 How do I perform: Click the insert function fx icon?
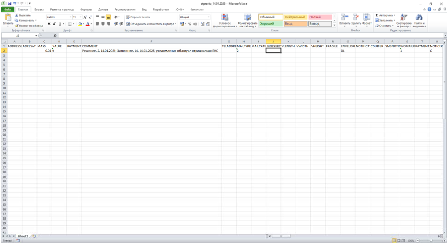(x=55, y=36)
